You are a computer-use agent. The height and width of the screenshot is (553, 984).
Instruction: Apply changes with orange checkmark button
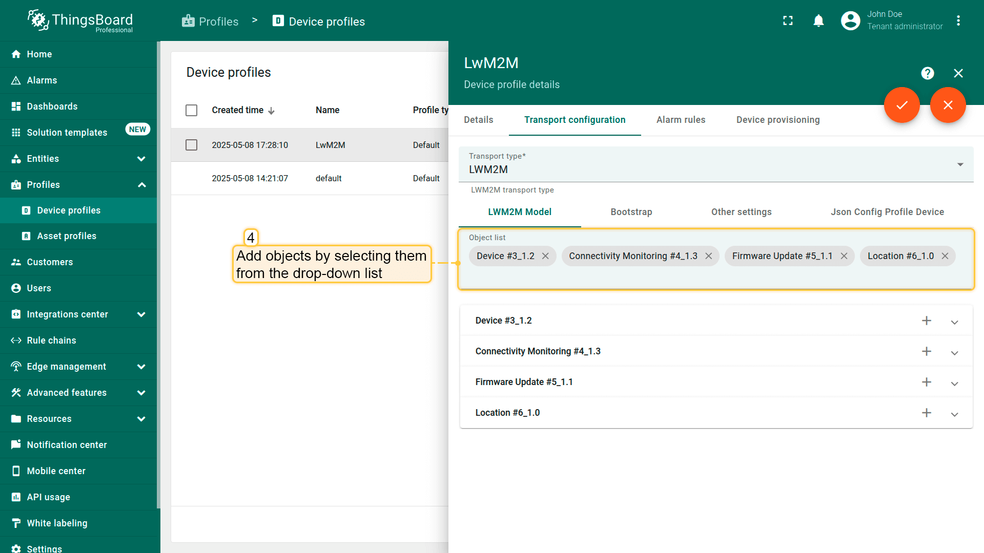(x=901, y=105)
